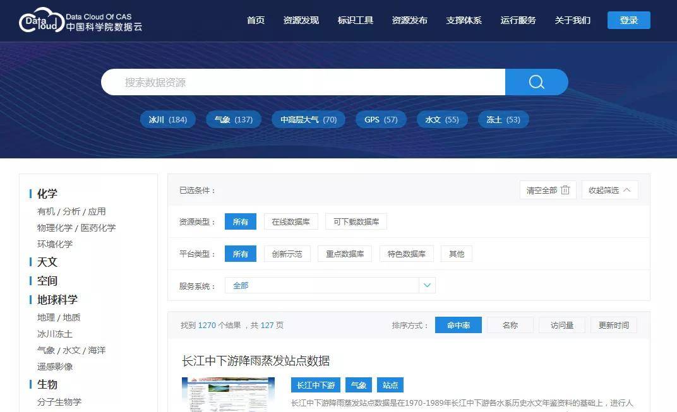
Task: Switch sorting to 名称
Action: pyautogui.click(x=510, y=324)
